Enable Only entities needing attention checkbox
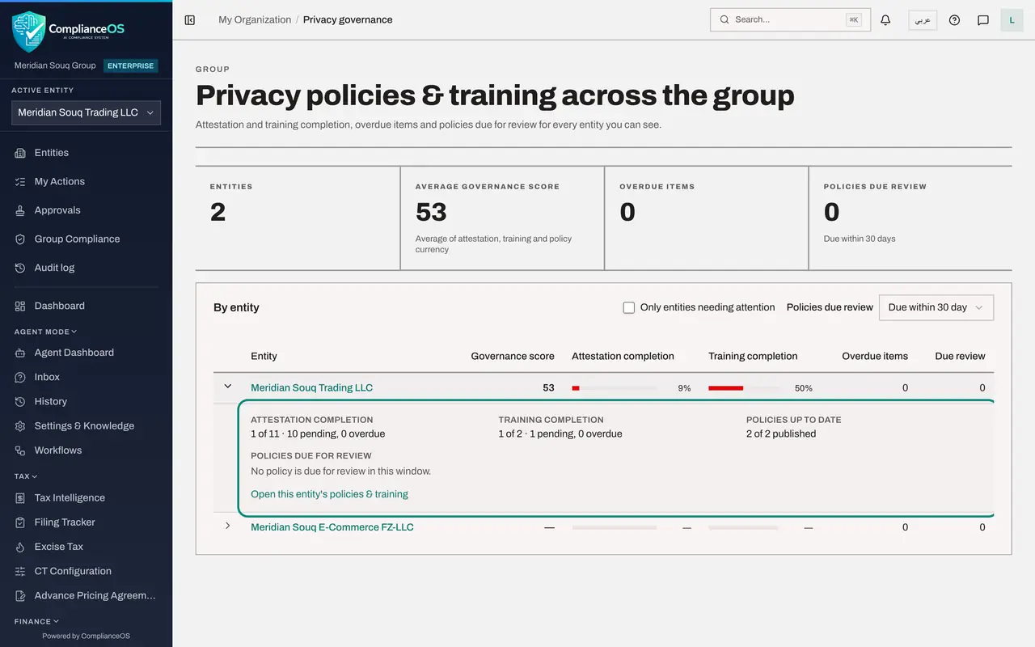Viewport: 1035px width, 647px height. 628,307
